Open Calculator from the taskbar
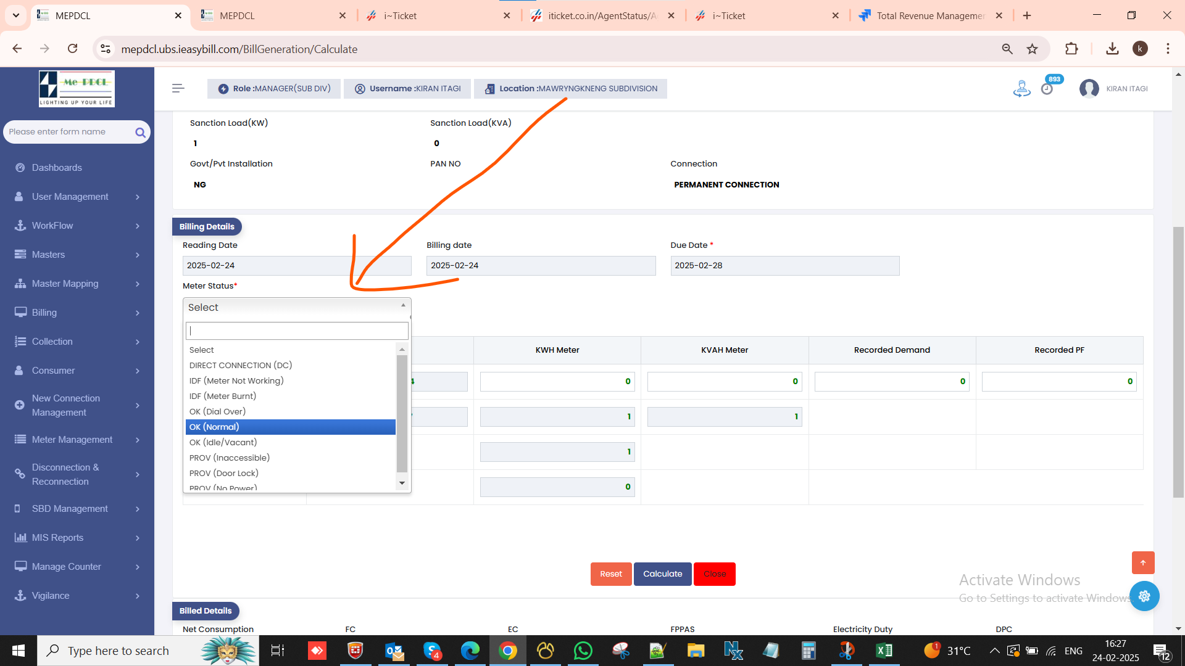The height and width of the screenshot is (666, 1185). (809, 651)
